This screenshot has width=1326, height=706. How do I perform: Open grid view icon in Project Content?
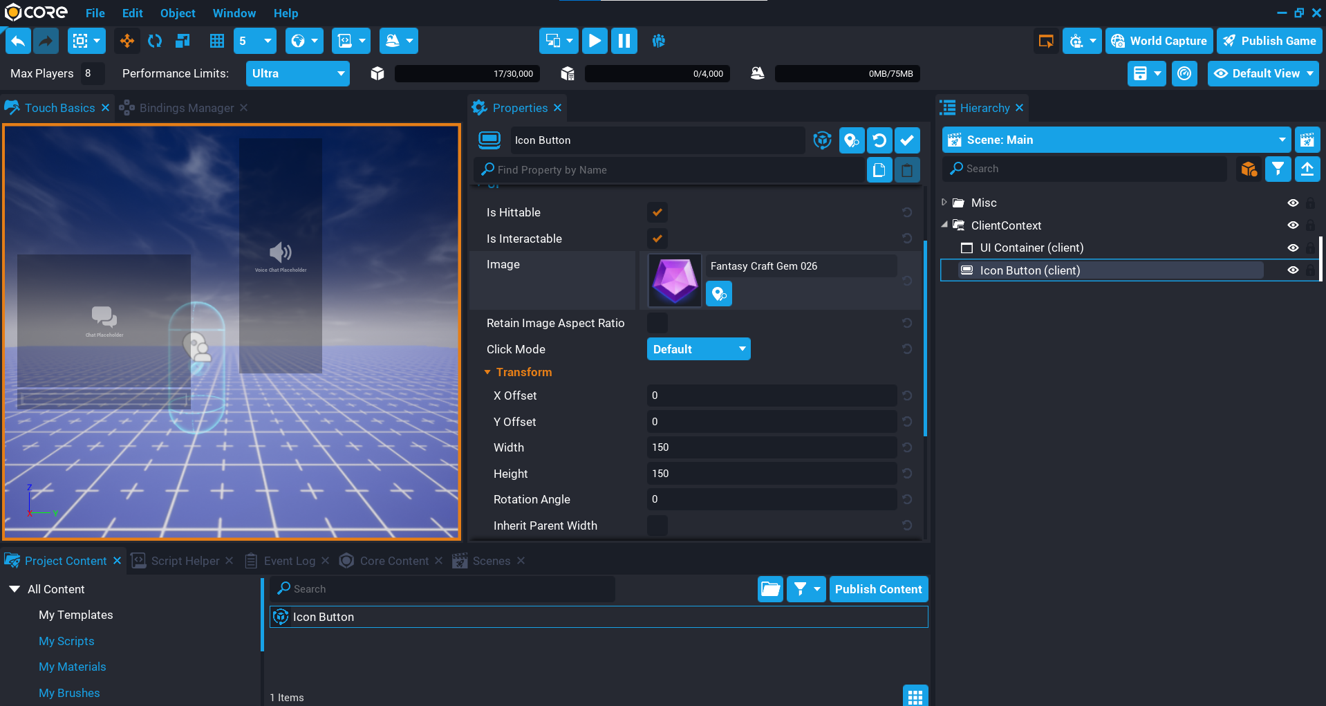point(915,696)
